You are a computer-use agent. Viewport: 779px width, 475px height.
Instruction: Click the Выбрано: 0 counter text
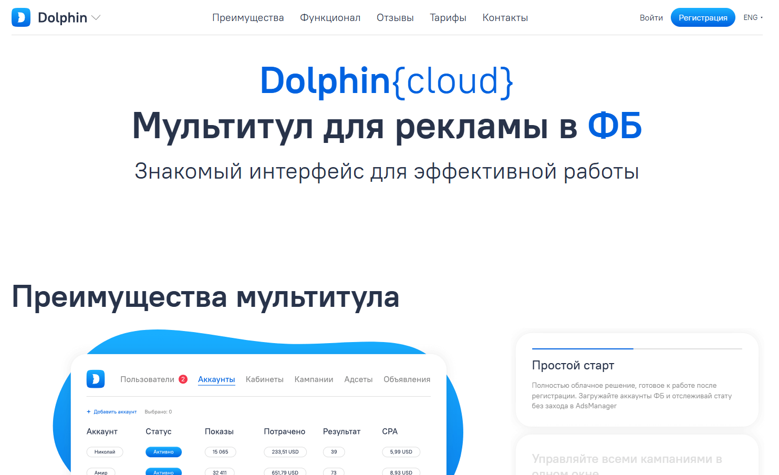(x=158, y=412)
